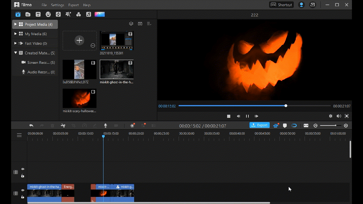Click the microphone voice record icon

pyautogui.click(x=105, y=126)
